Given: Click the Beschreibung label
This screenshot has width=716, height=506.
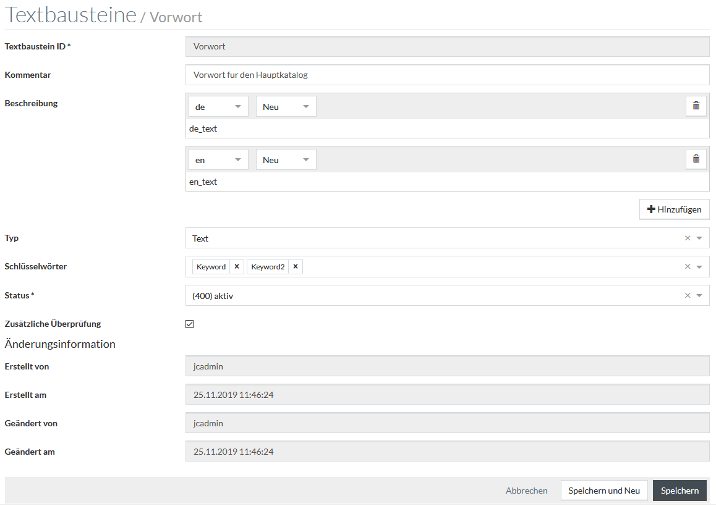Looking at the screenshot, I should coord(31,103).
